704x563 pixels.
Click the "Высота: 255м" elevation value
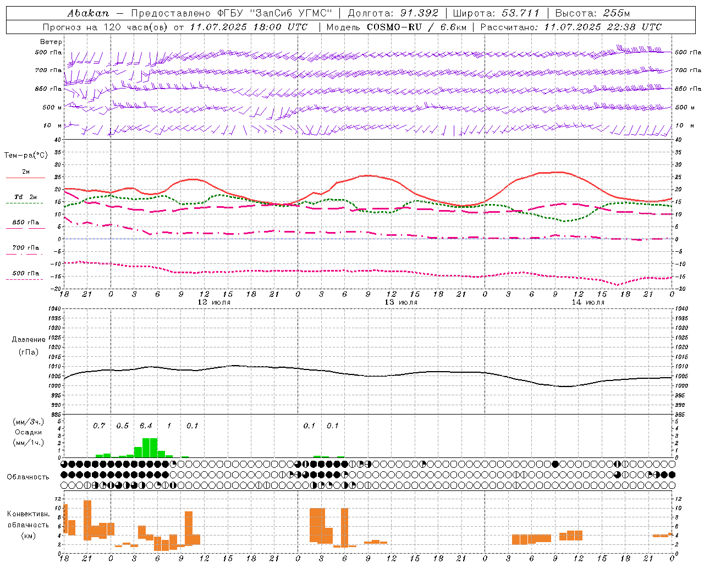[592, 13]
